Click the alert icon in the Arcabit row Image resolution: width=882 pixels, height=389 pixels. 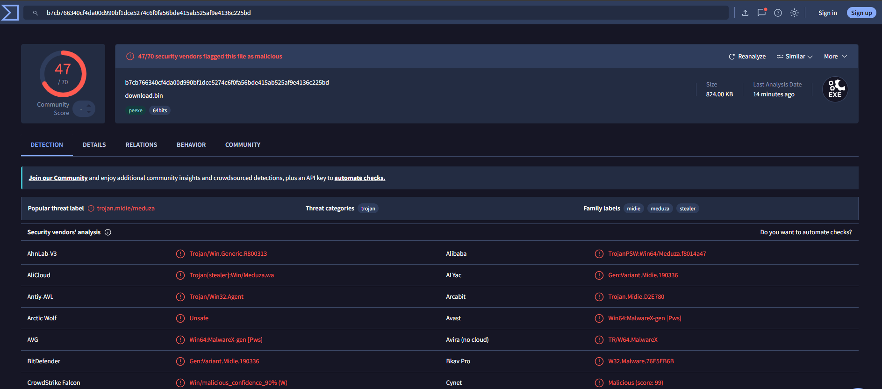point(599,297)
